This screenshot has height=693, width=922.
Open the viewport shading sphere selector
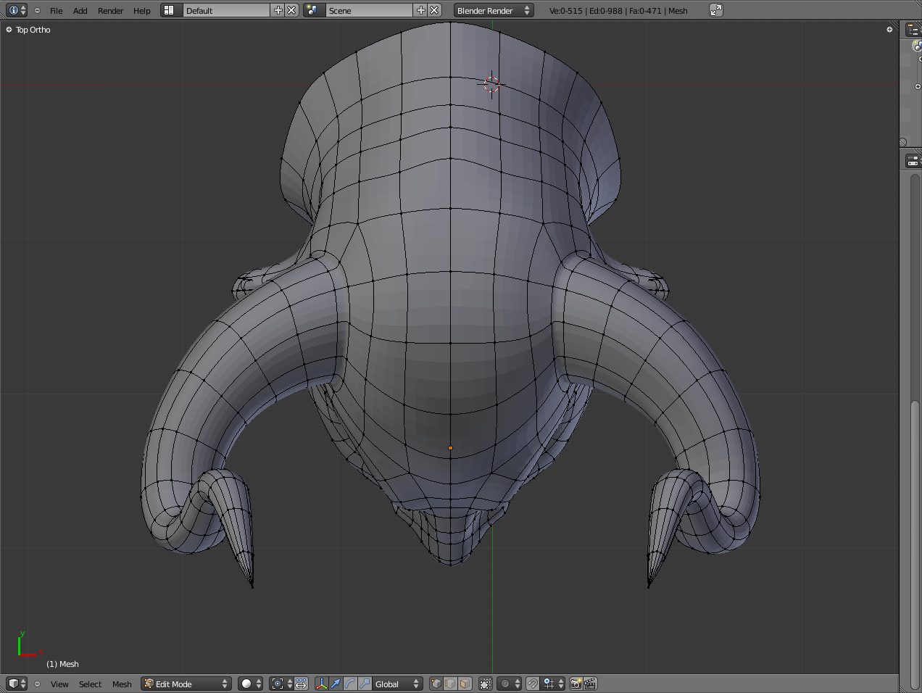[x=250, y=684]
